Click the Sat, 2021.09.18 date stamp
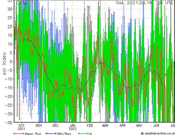This screenshot has height=135, width=175. [133, 3]
